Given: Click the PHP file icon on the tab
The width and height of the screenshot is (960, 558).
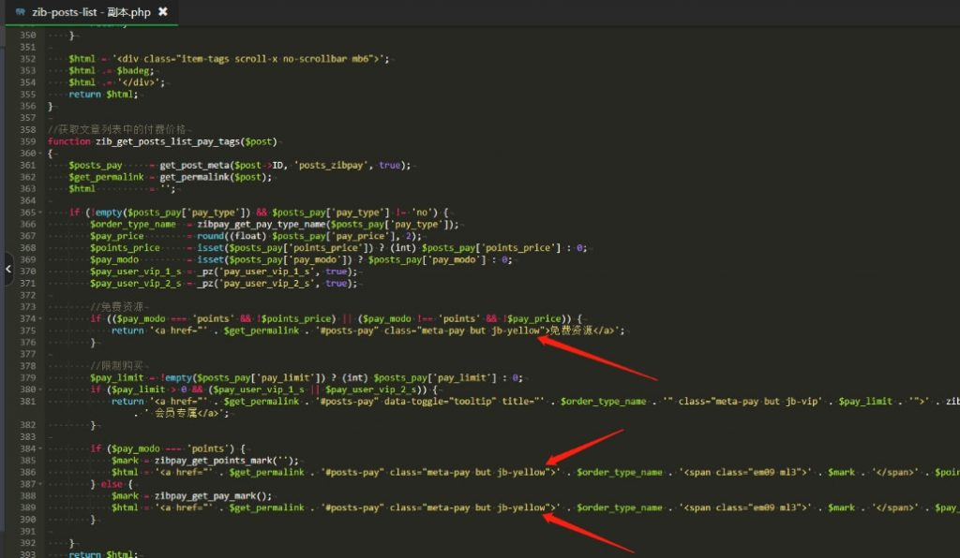Looking at the screenshot, I should (20, 12).
